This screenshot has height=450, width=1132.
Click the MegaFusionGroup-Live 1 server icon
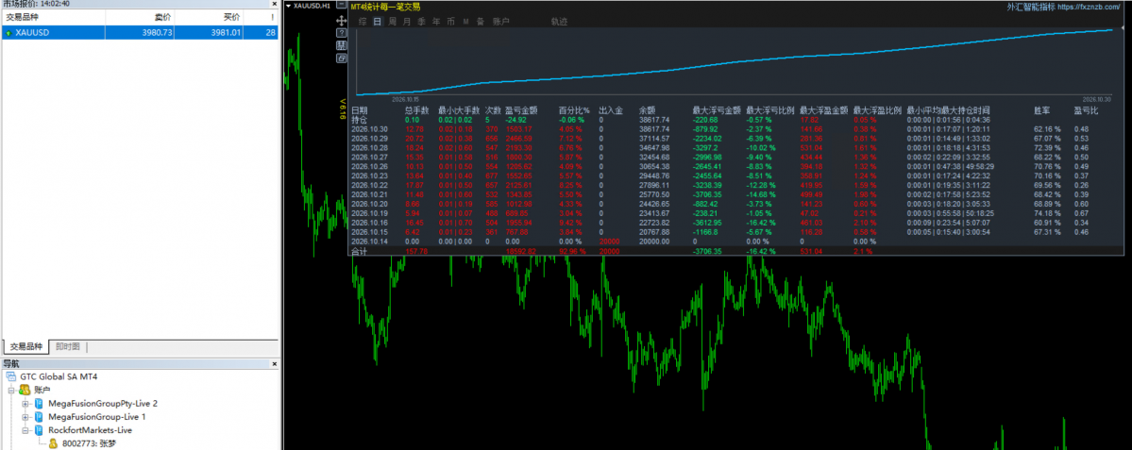(x=39, y=417)
